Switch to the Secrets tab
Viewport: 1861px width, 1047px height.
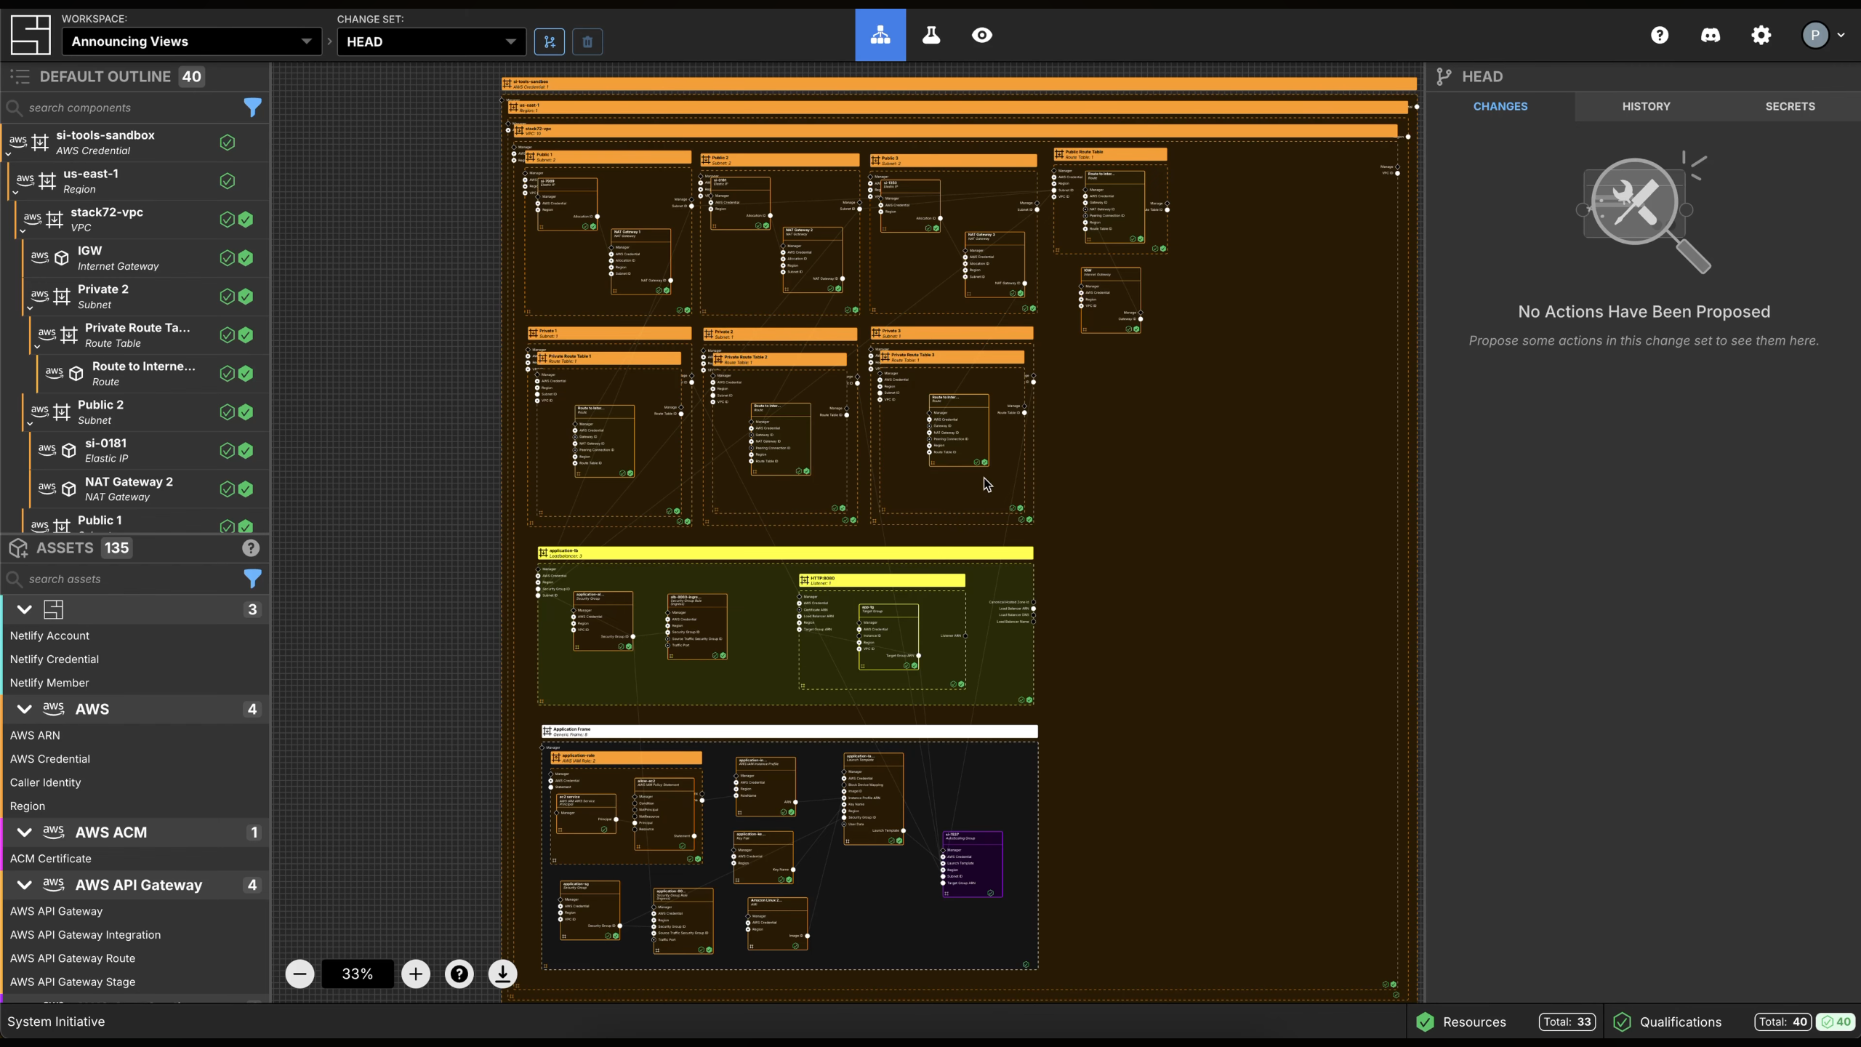coord(1790,106)
